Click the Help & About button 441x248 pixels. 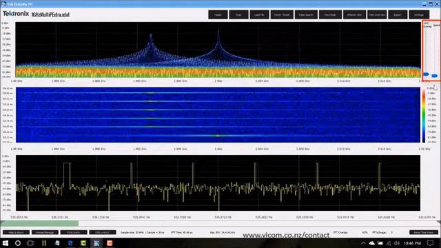pos(16,233)
